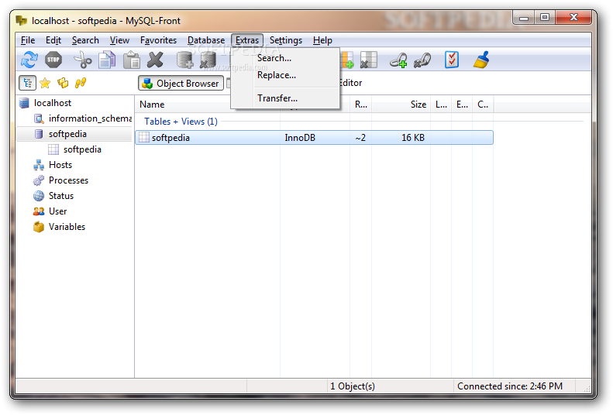Image resolution: width=613 pixels, height=415 pixels.
Task: Open the View menu
Action: coord(119,40)
